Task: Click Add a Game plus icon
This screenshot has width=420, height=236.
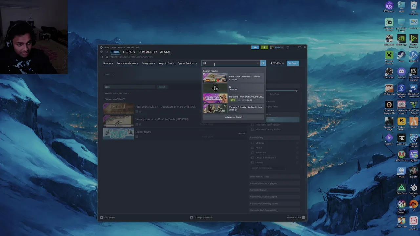Action: tap(102, 218)
